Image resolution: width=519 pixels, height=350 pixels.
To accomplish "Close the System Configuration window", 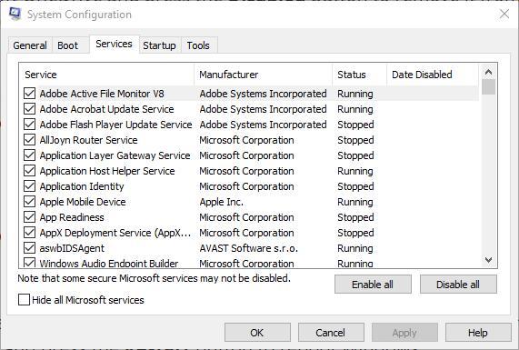I will 504,14.
